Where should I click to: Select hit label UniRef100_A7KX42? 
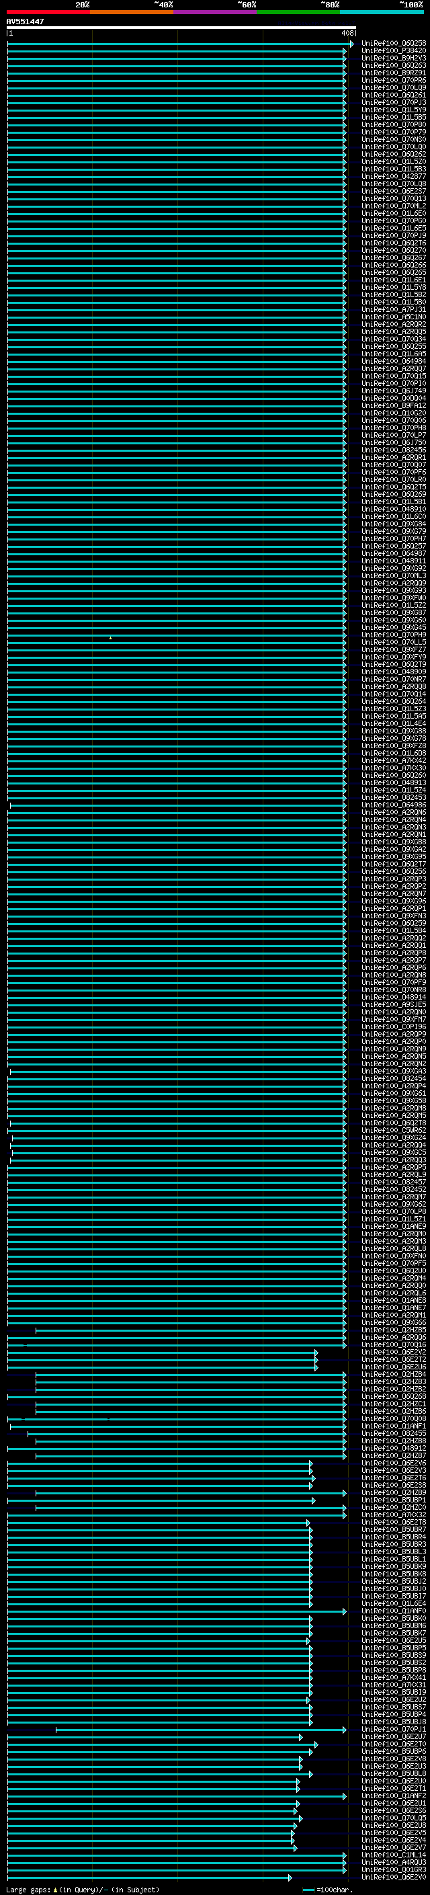coord(394,761)
